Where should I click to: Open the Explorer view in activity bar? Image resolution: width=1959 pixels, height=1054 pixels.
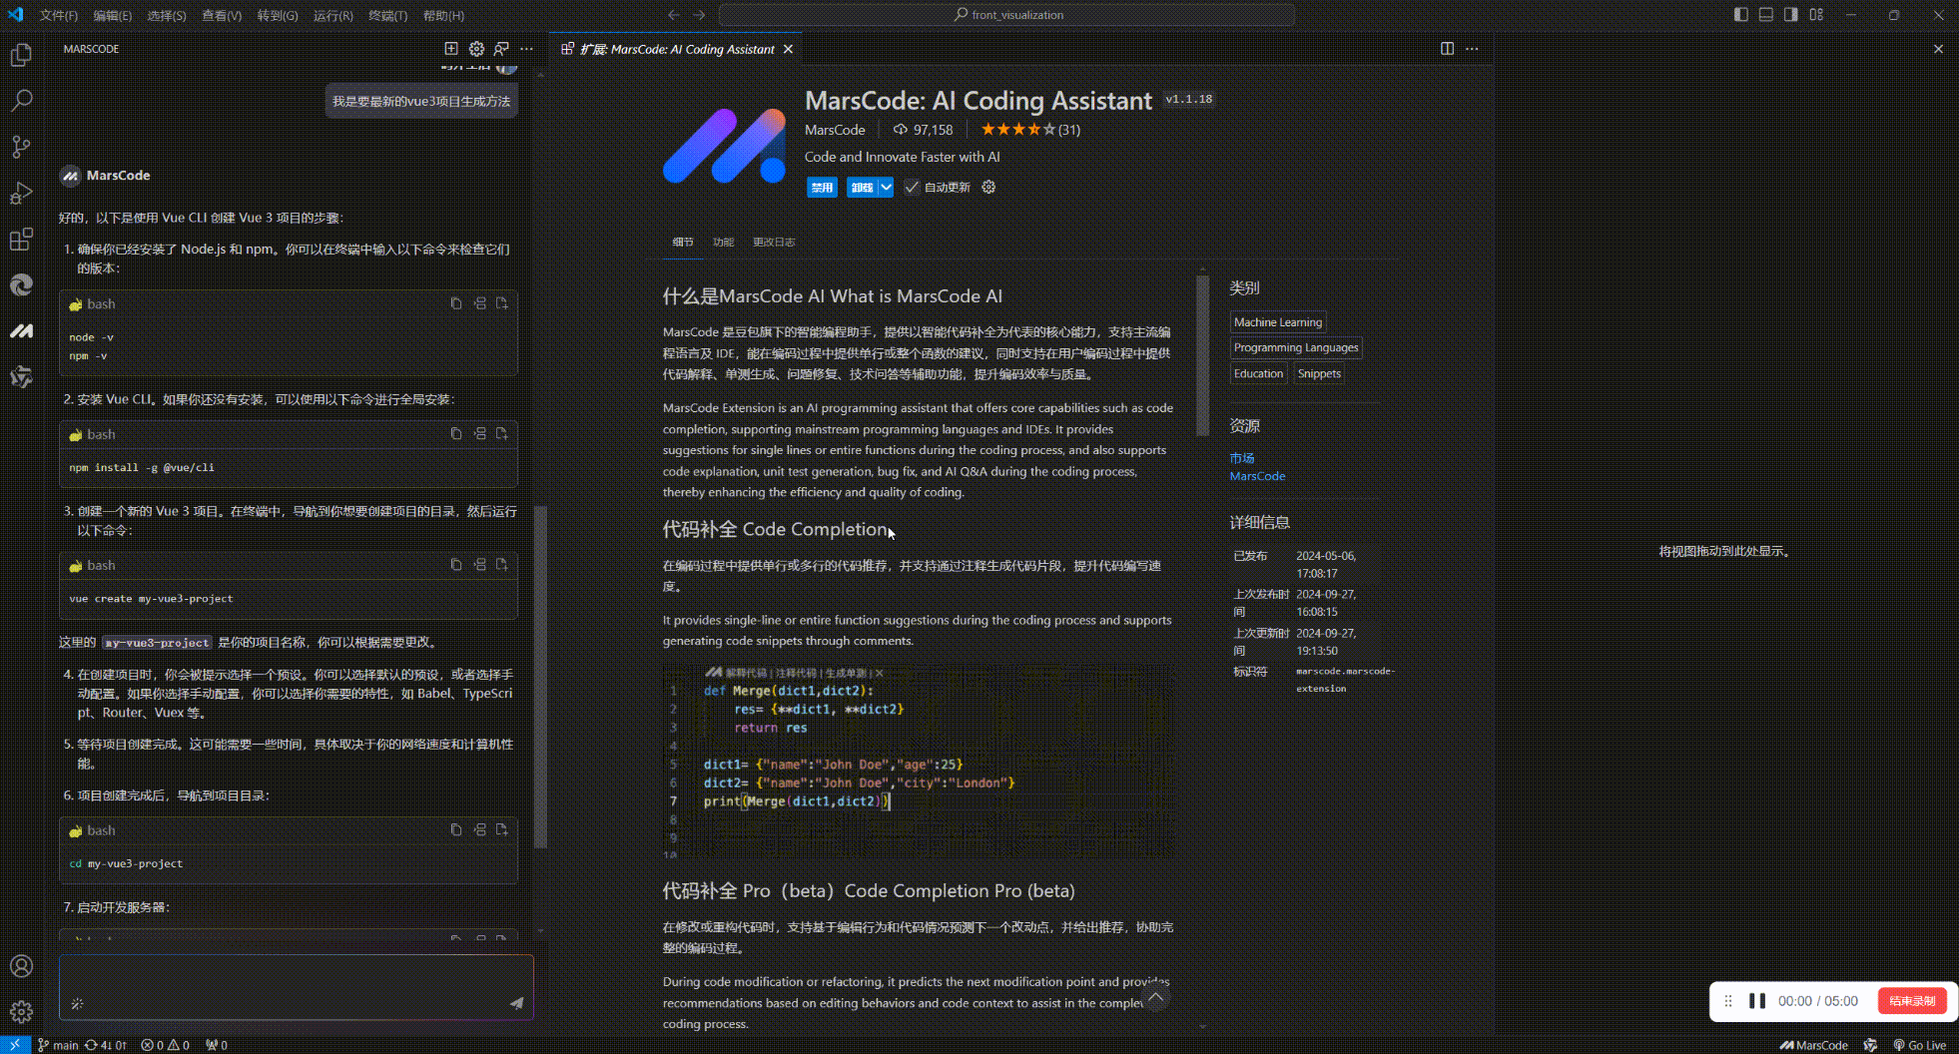21,55
